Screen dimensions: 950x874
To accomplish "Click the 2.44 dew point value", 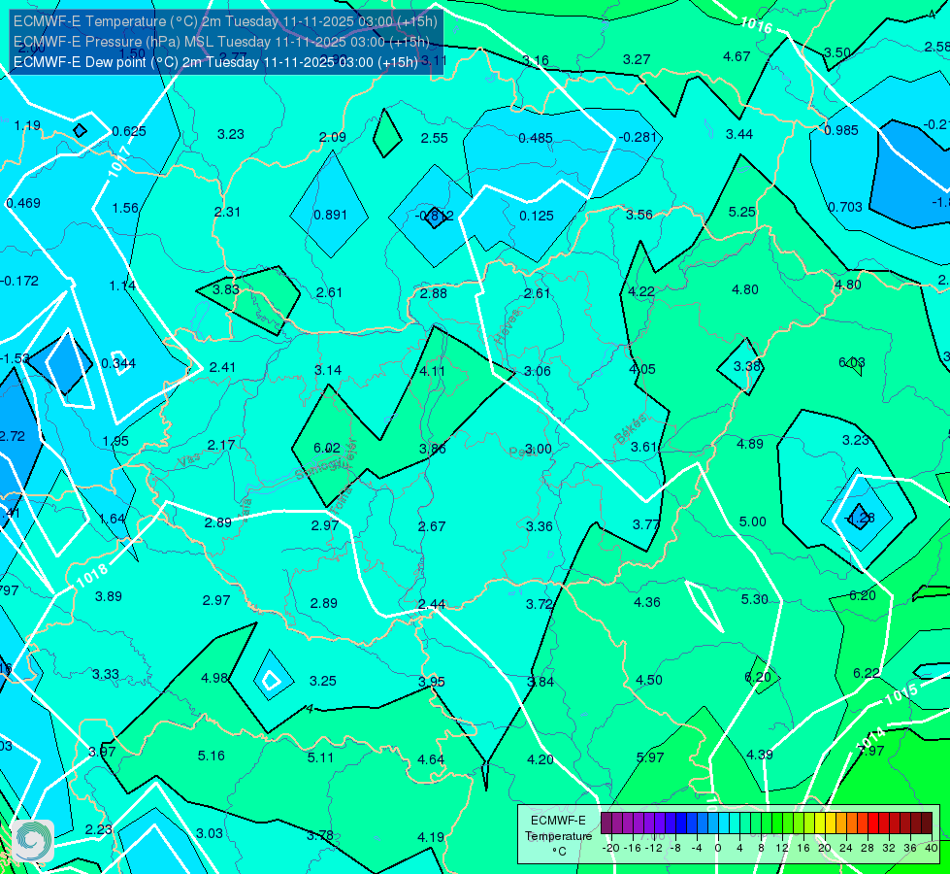I will [432, 604].
